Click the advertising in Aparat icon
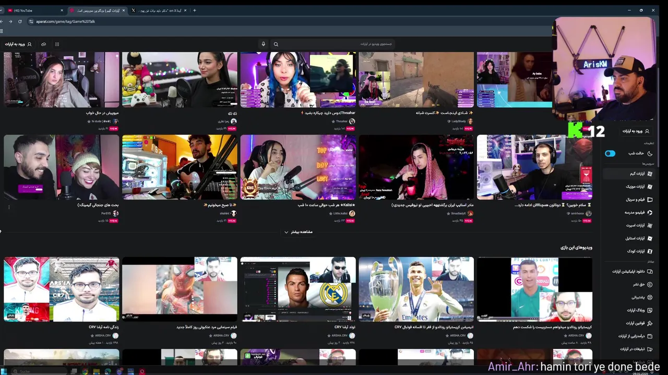Viewport: 668px width, 375px height. click(x=650, y=349)
